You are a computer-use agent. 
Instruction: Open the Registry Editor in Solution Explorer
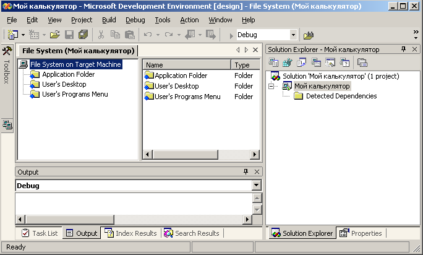(x=288, y=63)
